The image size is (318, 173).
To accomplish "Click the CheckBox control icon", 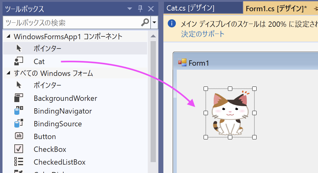I will [x=19, y=149].
